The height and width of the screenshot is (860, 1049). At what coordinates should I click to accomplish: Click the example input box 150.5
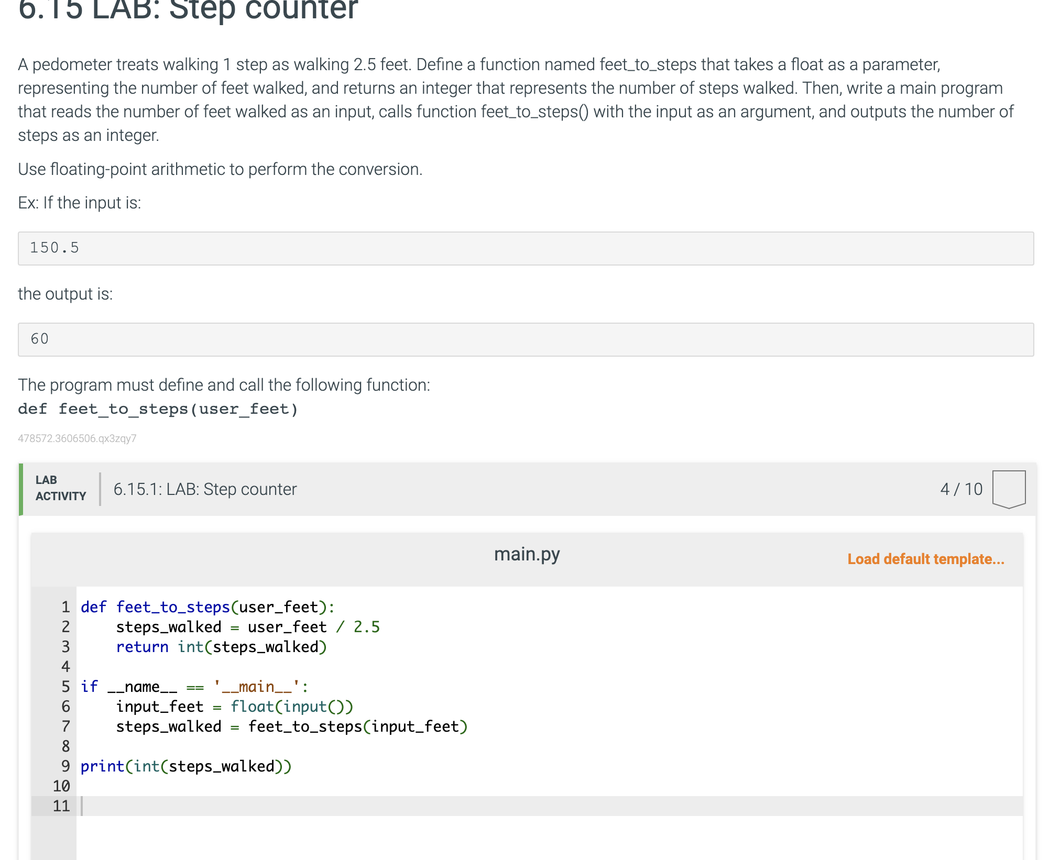526,248
